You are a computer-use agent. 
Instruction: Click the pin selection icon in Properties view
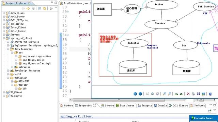pyautogui.click(x=210, y=111)
